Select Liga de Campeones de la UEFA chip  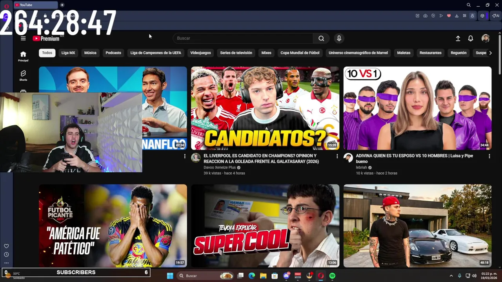(x=156, y=53)
